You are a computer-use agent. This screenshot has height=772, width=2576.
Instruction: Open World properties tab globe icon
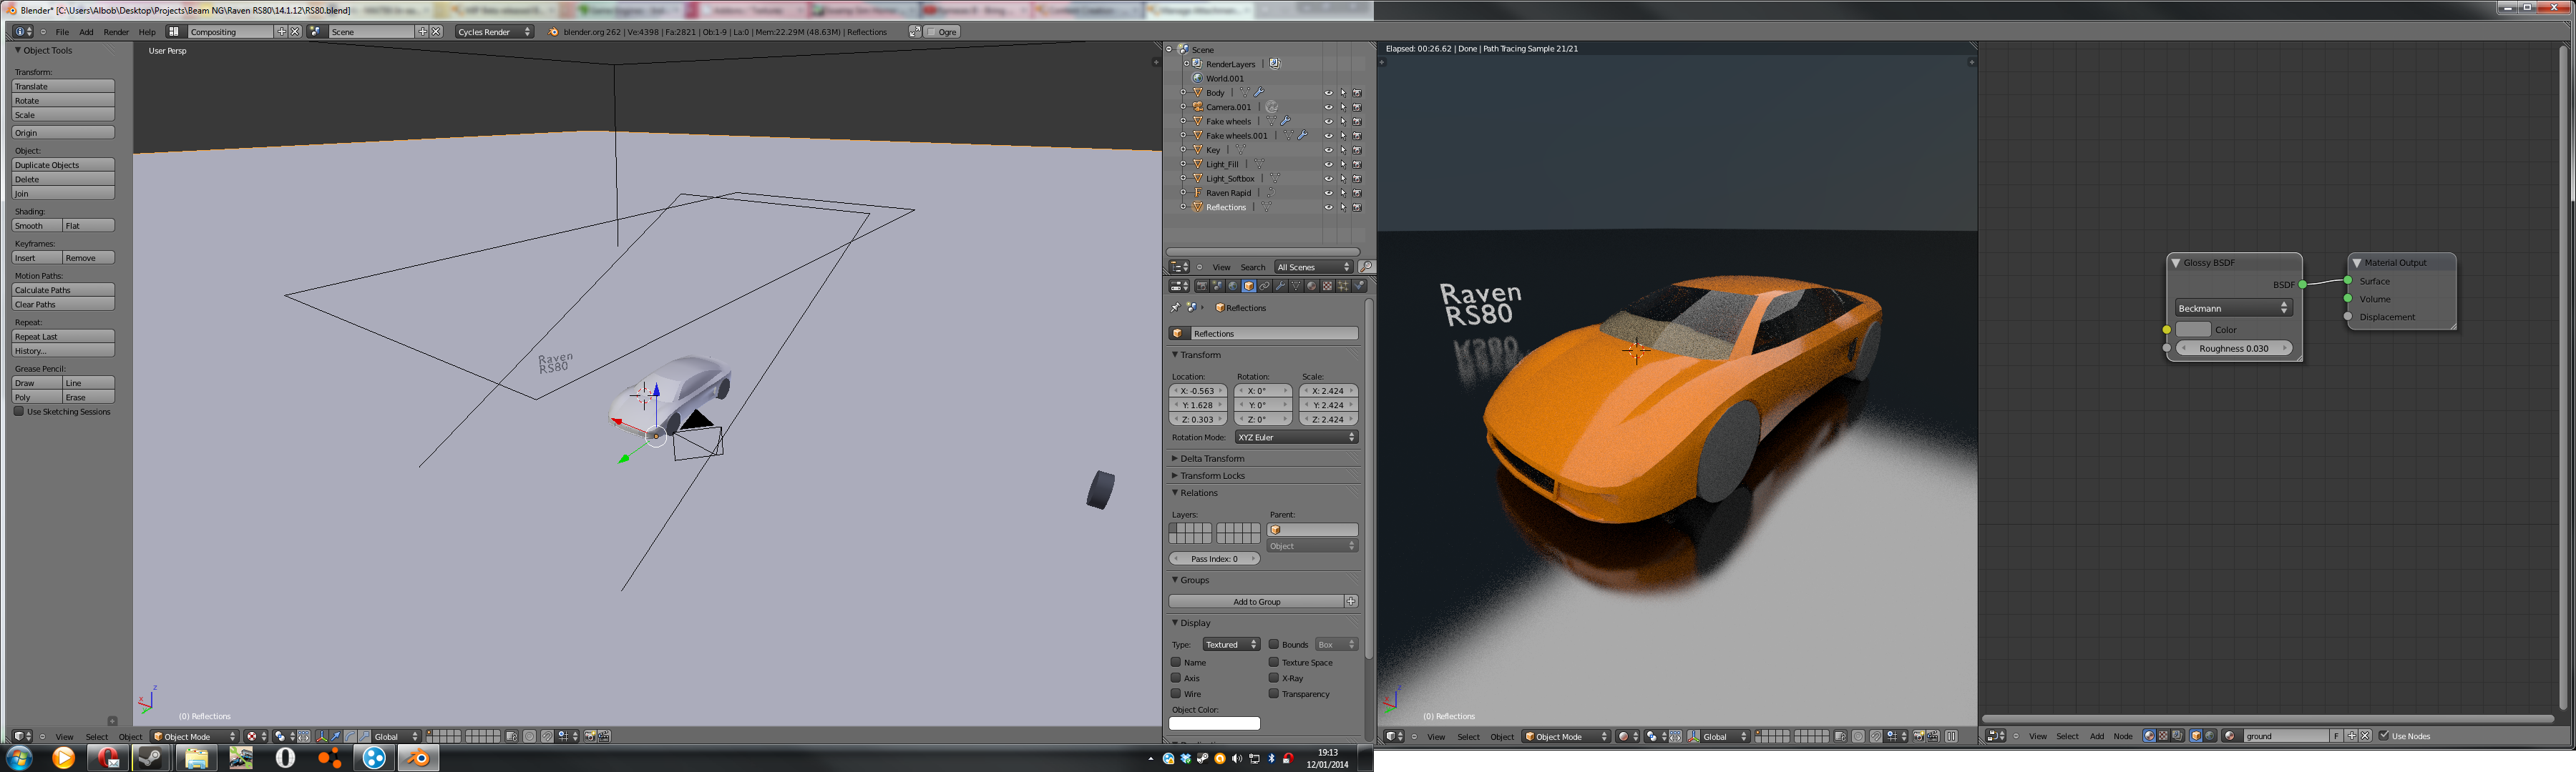point(1233,286)
